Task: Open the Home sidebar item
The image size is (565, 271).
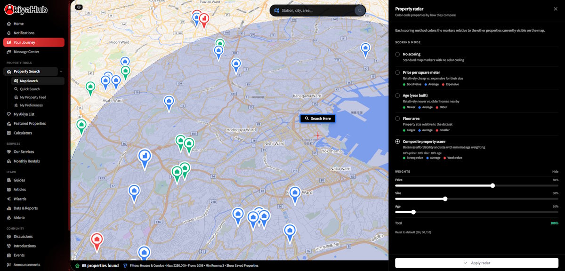Action: tap(19, 24)
